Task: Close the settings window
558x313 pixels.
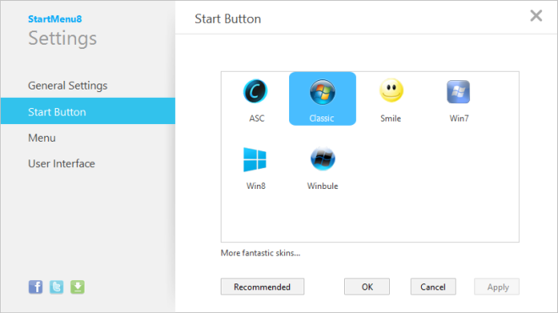Action: [536, 16]
